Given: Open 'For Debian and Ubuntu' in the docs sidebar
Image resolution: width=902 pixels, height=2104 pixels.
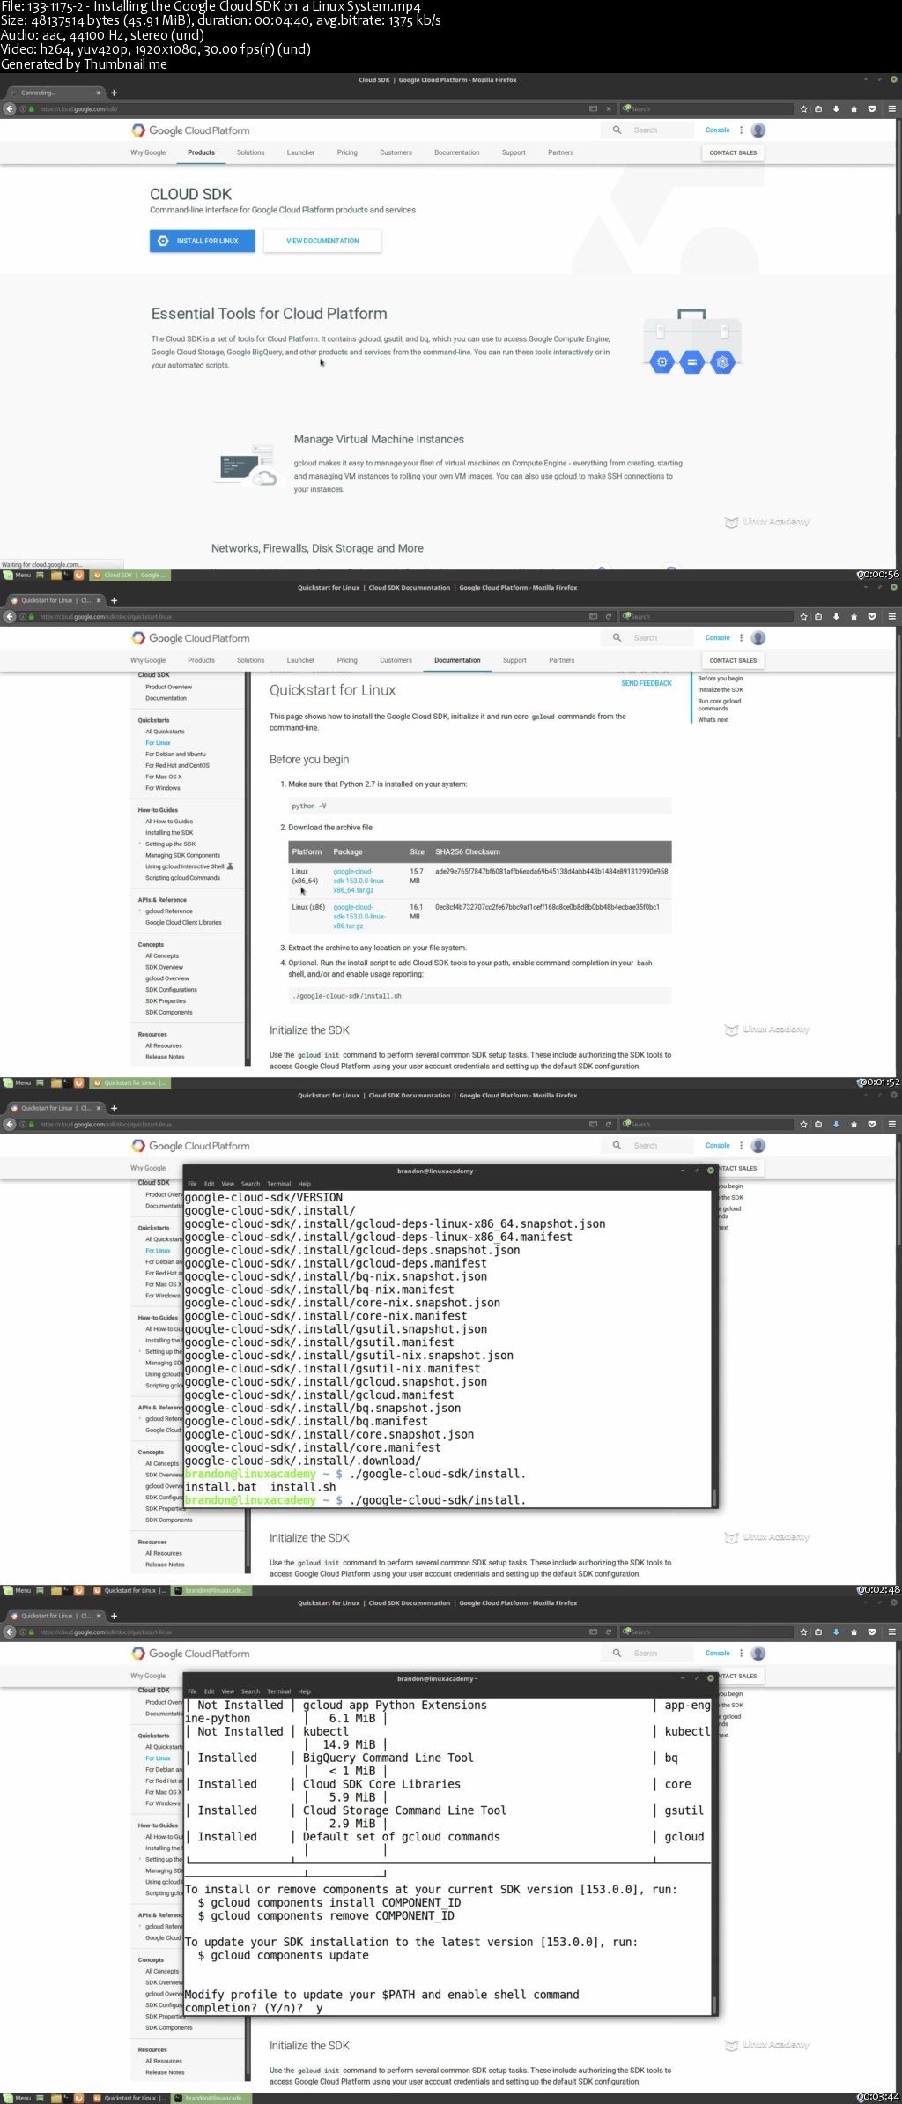Looking at the screenshot, I should tap(175, 754).
